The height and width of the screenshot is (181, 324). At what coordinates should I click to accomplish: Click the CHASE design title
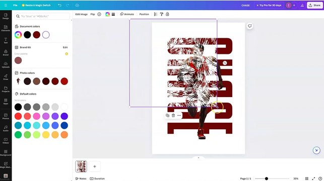tap(245, 6)
